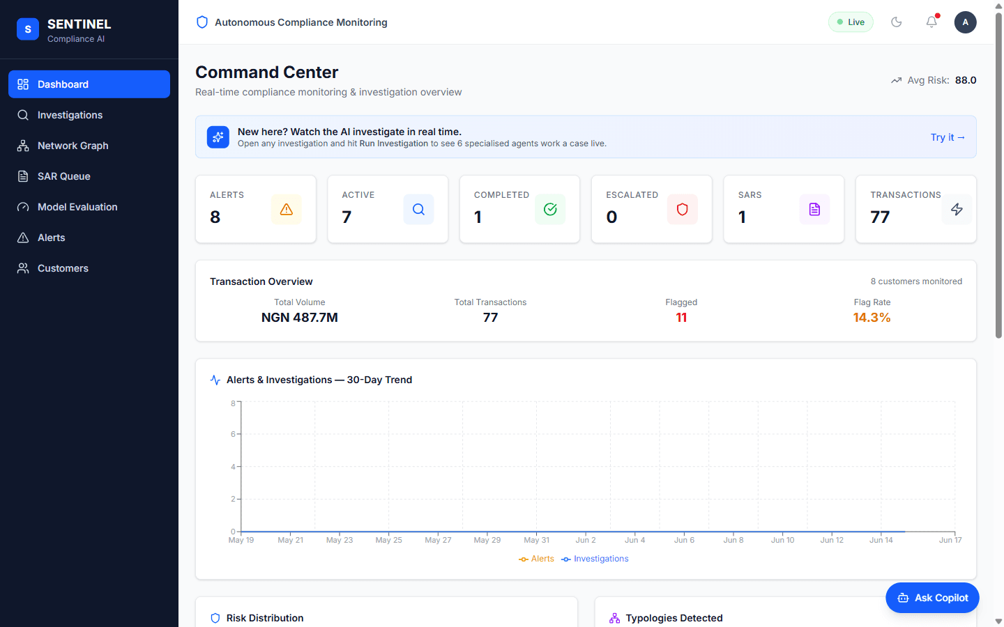The height and width of the screenshot is (627, 1004).
Task: Click the Model Evaluation gauge icon in sidebar
Action: point(23,207)
